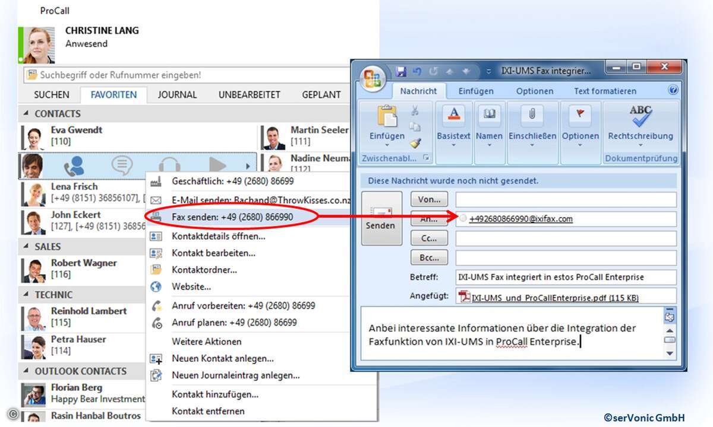Run Rechtschreibung spell check icon

pos(641,116)
